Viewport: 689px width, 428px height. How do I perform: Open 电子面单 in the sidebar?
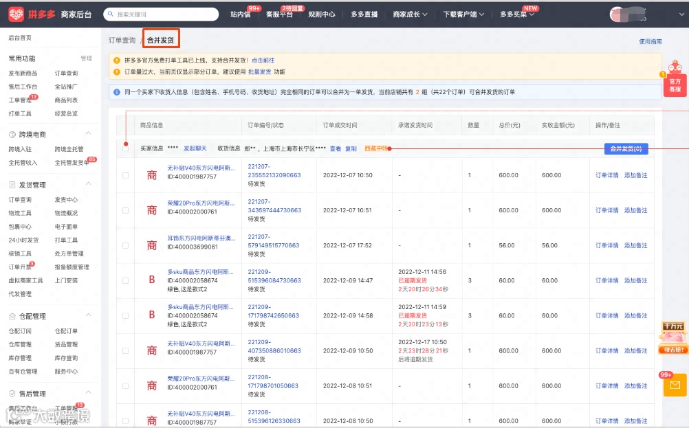click(66, 227)
